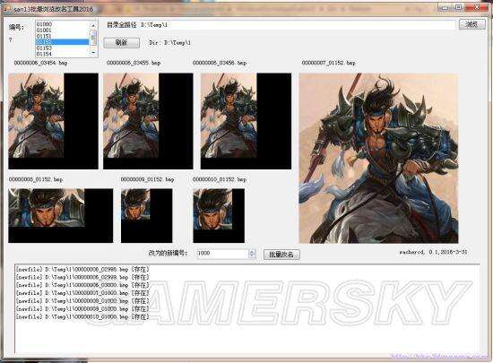Viewport: 493px width, 363px height.
Task: Click the 00000006_03455.bmp portrait thumbnail
Action: click(148, 121)
